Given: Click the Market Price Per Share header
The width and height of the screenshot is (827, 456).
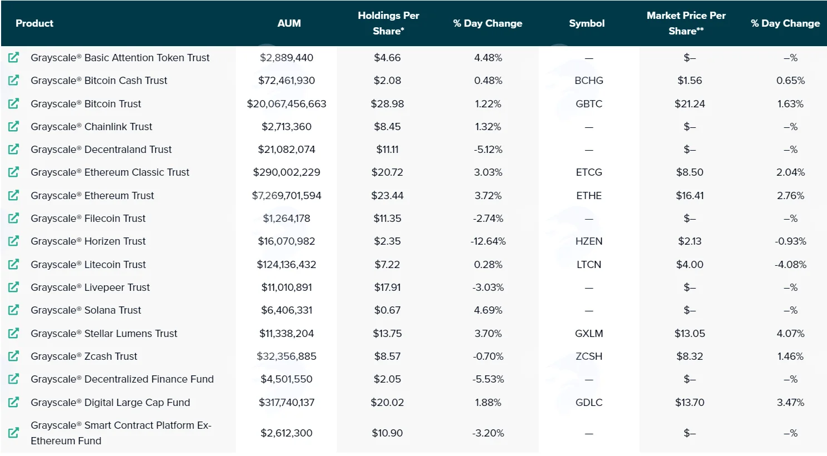Looking at the screenshot, I should point(686,23).
